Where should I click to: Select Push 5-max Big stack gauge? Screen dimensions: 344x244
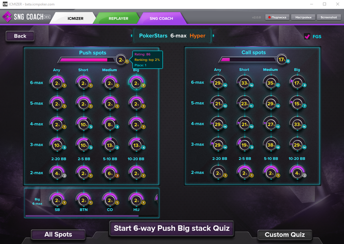pos(137,104)
